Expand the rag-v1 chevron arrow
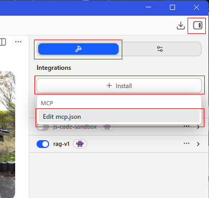The image size is (209, 198). pos(198,144)
